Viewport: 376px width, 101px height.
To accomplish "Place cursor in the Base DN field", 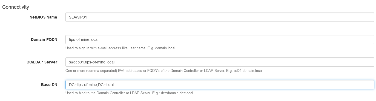I will [x=220, y=85].
